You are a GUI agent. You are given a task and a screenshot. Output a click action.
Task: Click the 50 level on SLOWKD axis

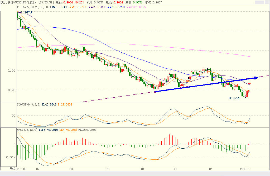[x=14, y=115]
